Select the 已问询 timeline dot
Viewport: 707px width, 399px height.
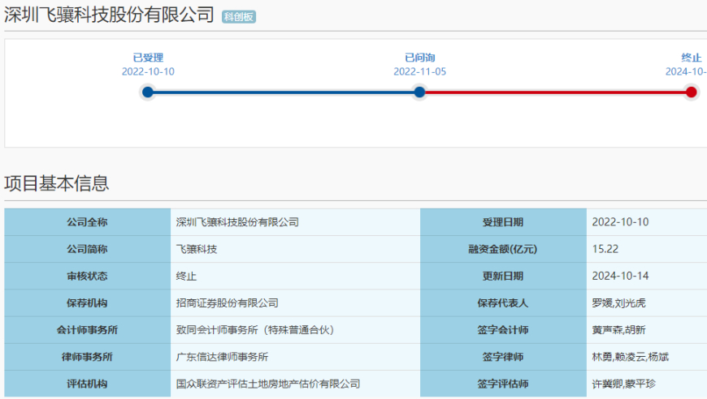[x=419, y=92]
